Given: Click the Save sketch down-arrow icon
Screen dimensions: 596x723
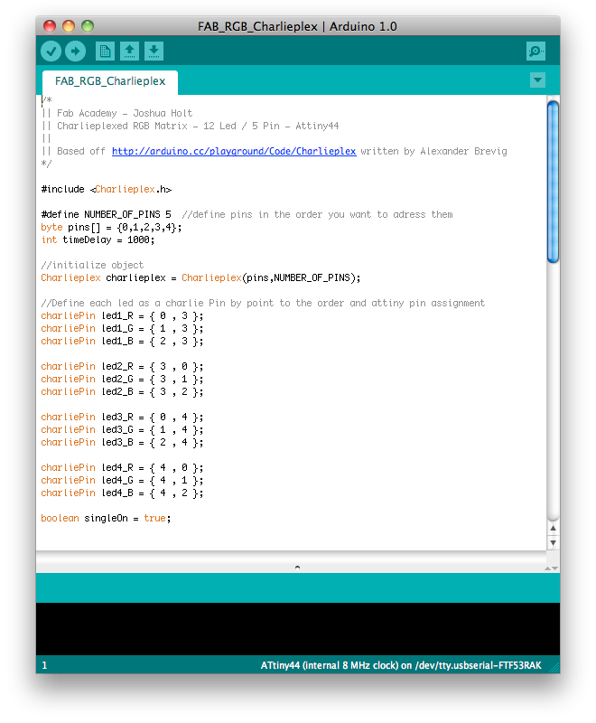Looking at the screenshot, I should (x=154, y=52).
